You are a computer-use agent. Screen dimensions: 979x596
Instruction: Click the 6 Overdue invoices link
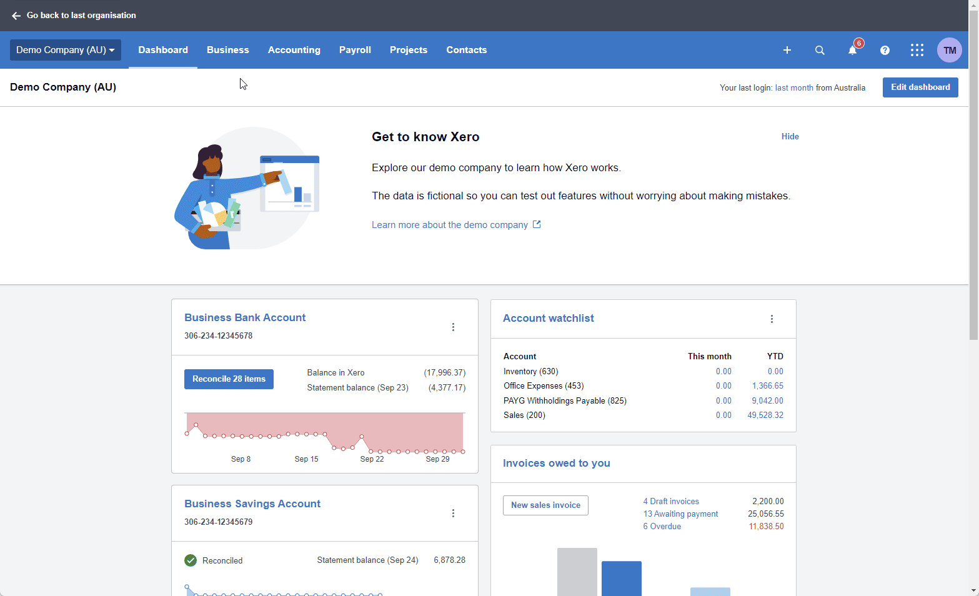point(662,526)
